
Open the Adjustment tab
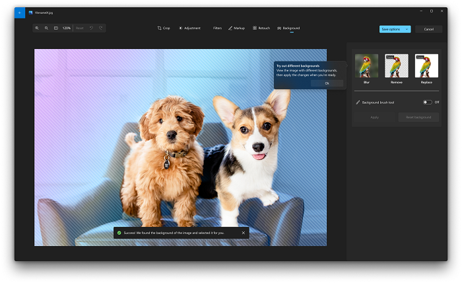click(189, 28)
